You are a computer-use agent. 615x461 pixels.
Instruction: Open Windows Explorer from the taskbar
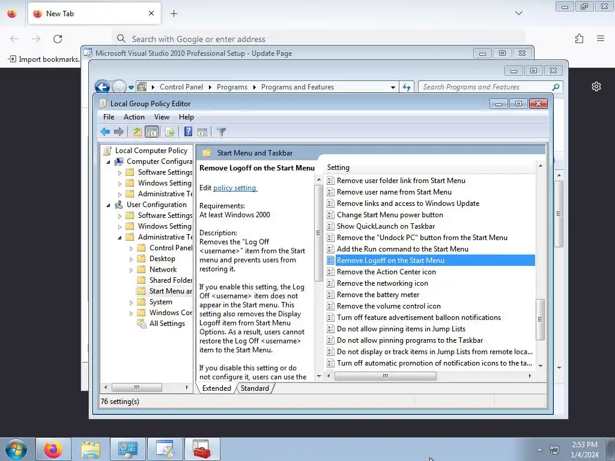90,449
